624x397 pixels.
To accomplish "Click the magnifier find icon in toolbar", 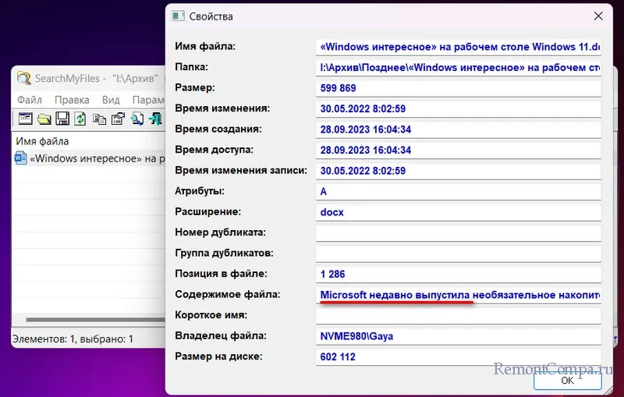I will tap(137, 119).
